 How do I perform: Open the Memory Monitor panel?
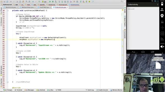pyautogui.click(x=117, y=90)
